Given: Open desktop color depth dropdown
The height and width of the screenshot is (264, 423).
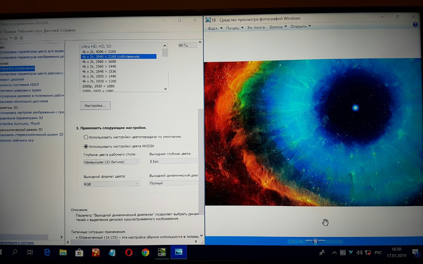Looking at the screenshot, I should point(112,162).
